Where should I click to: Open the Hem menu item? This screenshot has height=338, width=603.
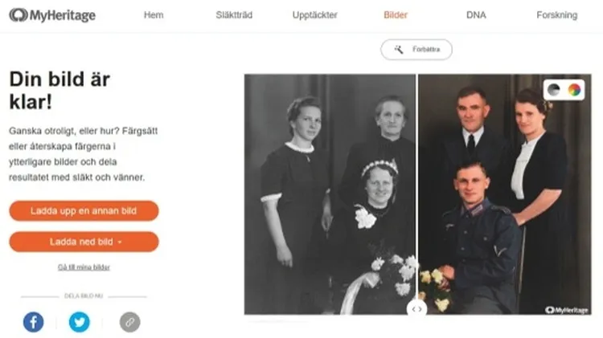tap(154, 15)
